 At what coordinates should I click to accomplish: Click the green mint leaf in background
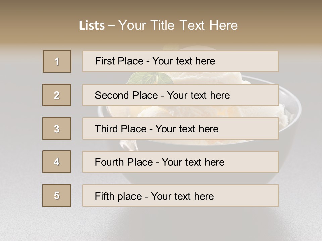click(x=148, y=78)
